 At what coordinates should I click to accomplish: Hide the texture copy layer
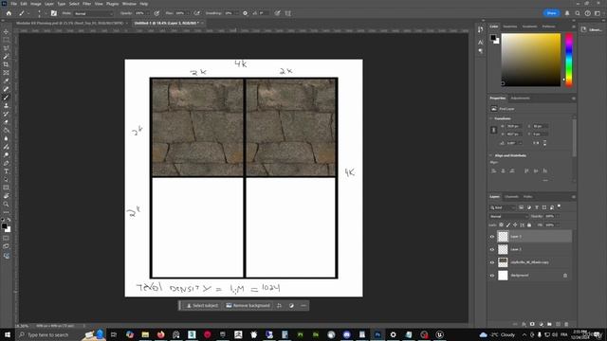click(492, 262)
